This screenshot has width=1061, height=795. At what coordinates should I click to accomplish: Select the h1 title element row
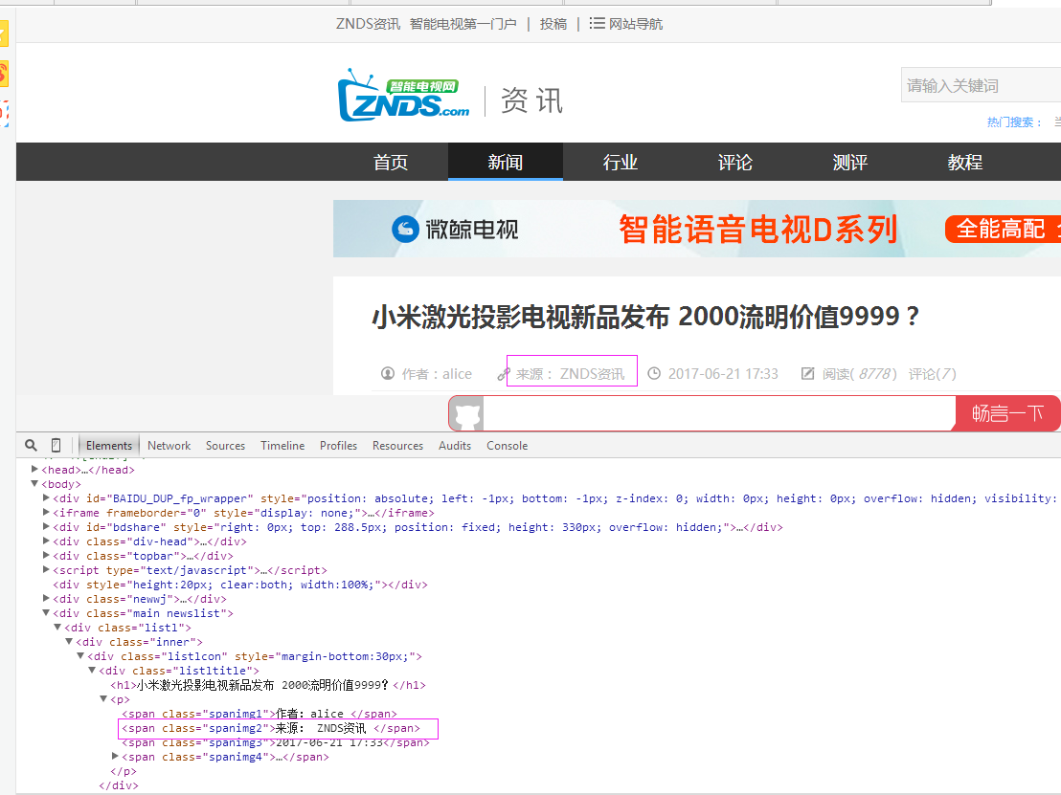coord(268,685)
